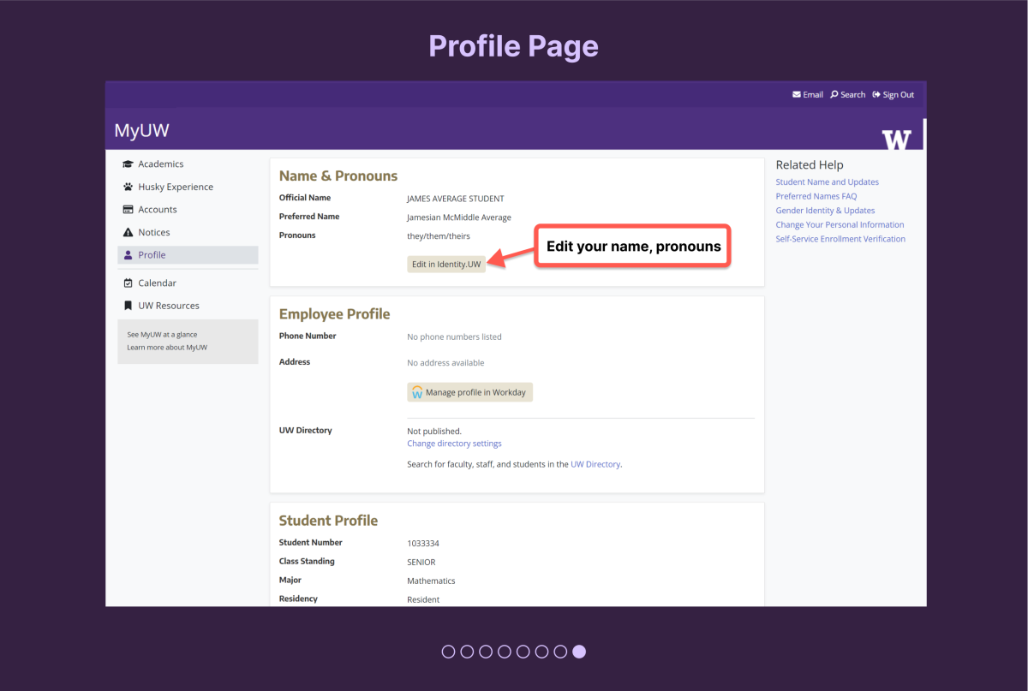This screenshot has height=691, width=1028.
Task: Open Preferred Names FAQ link
Action: click(x=816, y=196)
